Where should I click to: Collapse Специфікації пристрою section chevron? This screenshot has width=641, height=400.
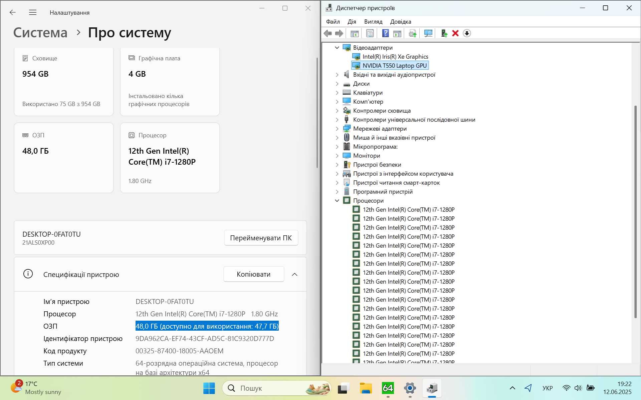point(294,274)
